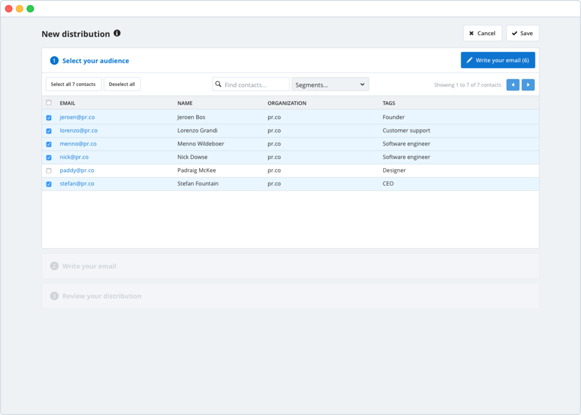Click the Designer tag
The width and height of the screenshot is (581, 415).
394,170
